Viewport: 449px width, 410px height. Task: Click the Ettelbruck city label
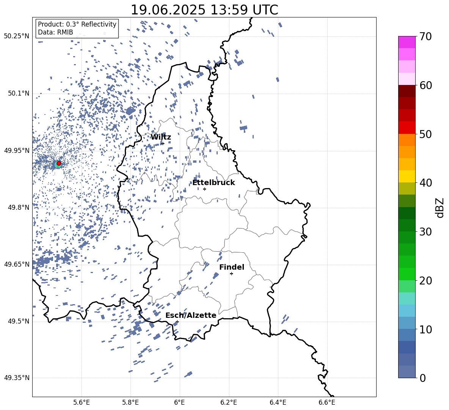coord(214,183)
